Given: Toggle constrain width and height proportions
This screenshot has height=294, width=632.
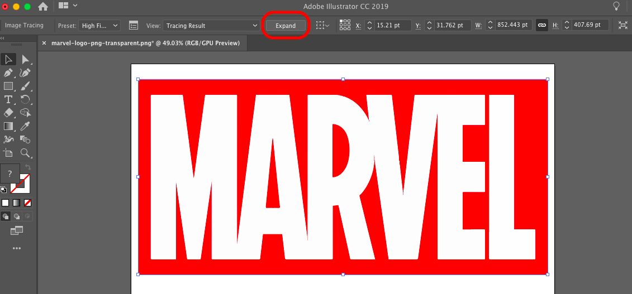Looking at the screenshot, I should (541, 25).
